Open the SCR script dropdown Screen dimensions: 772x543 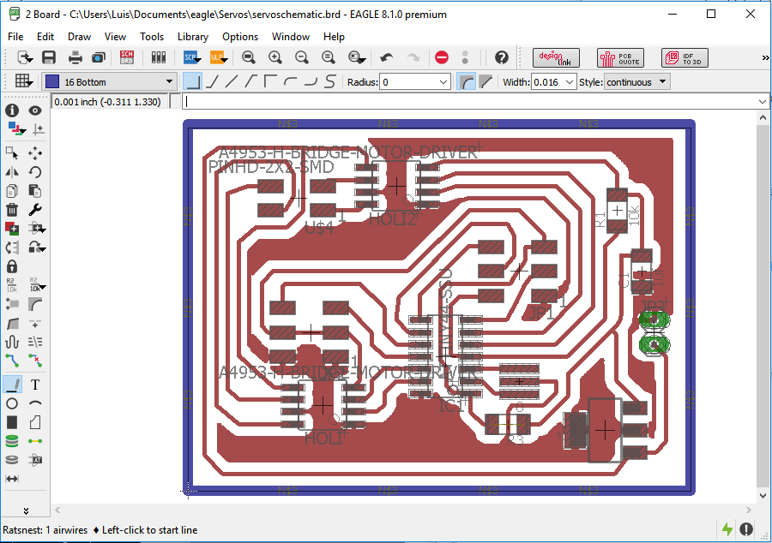pyautogui.click(x=192, y=57)
